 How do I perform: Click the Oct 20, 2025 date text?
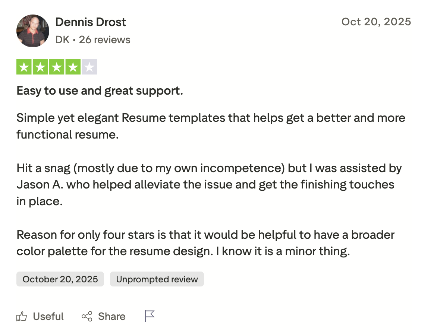coord(376,22)
